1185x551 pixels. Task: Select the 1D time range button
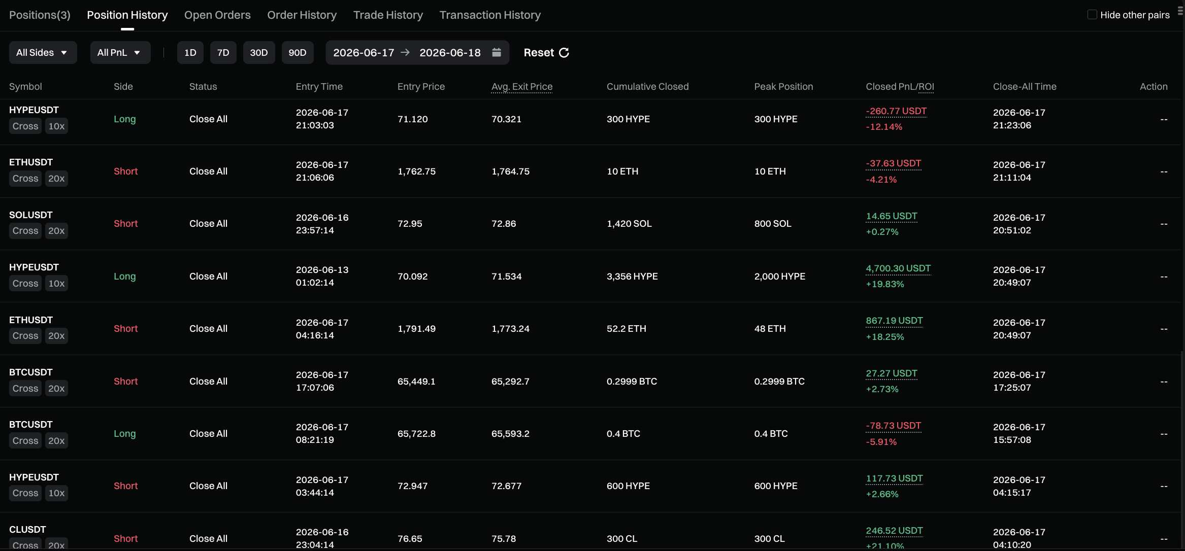point(190,53)
